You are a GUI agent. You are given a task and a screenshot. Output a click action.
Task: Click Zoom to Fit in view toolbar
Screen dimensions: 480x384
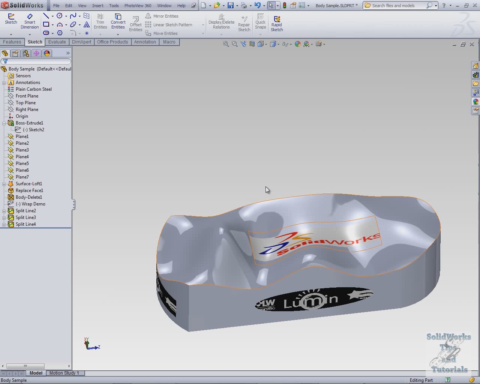(x=226, y=44)
